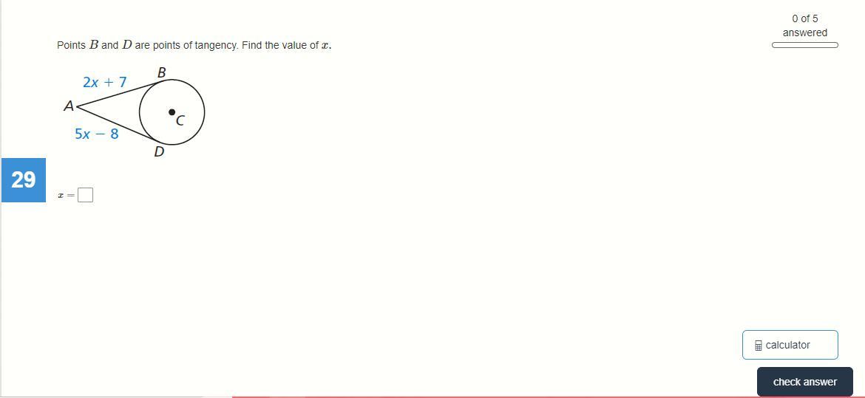Click the circle's center dot

pyautogui.click(x=172, y=112)
